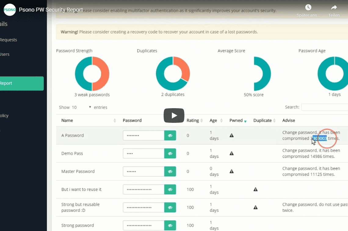Open the Show entries count dropdown

[81, 107]
